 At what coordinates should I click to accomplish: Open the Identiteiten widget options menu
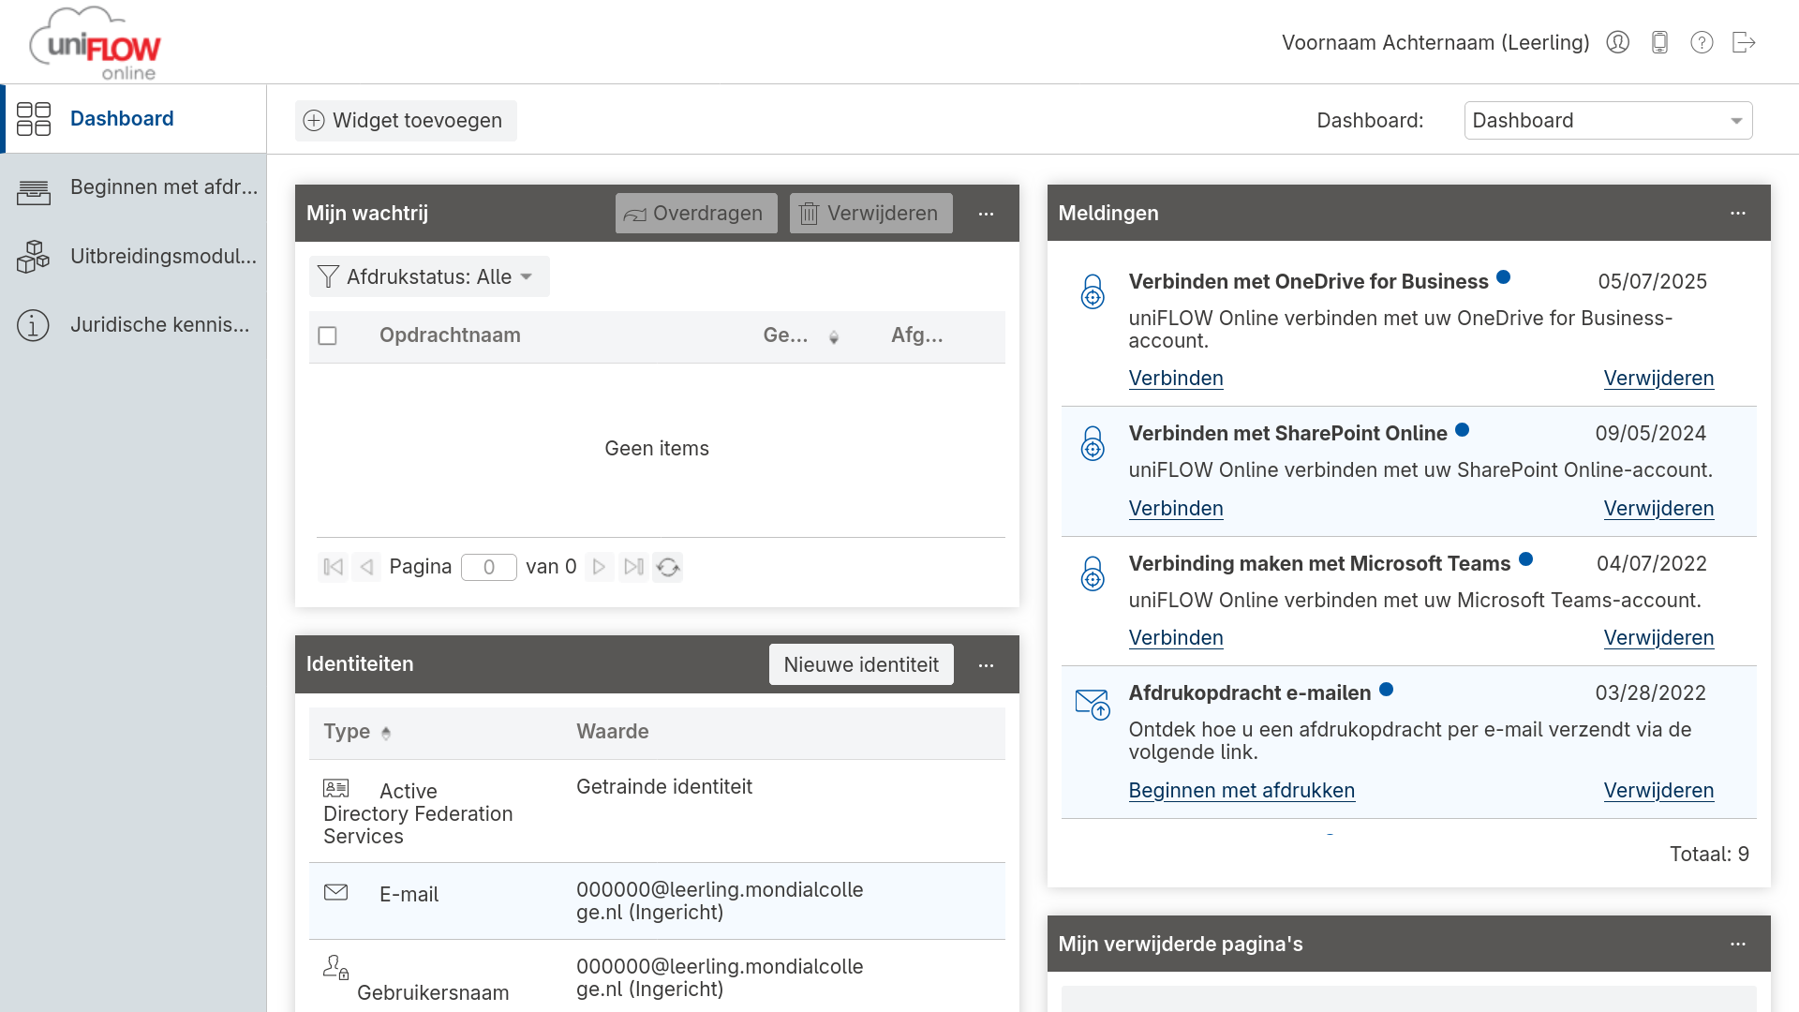click(987, 664)
